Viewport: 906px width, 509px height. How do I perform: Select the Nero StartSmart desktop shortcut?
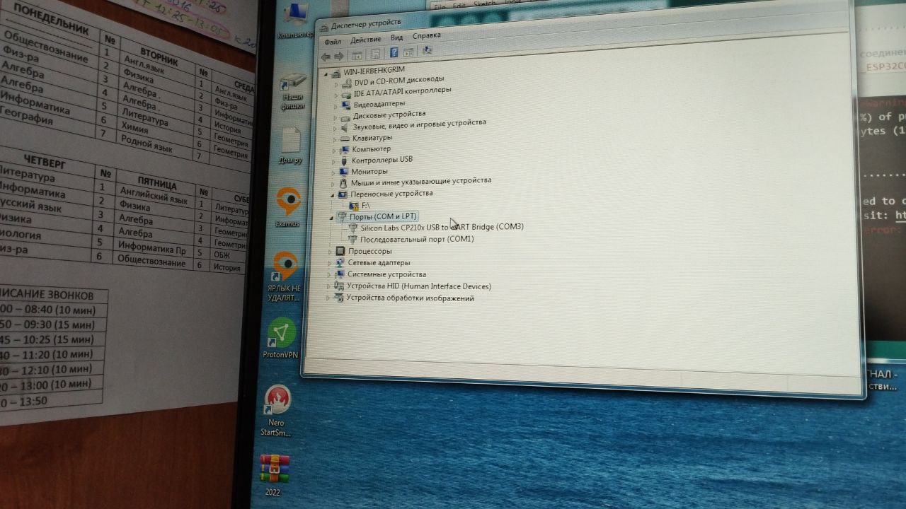pos(276,411)
